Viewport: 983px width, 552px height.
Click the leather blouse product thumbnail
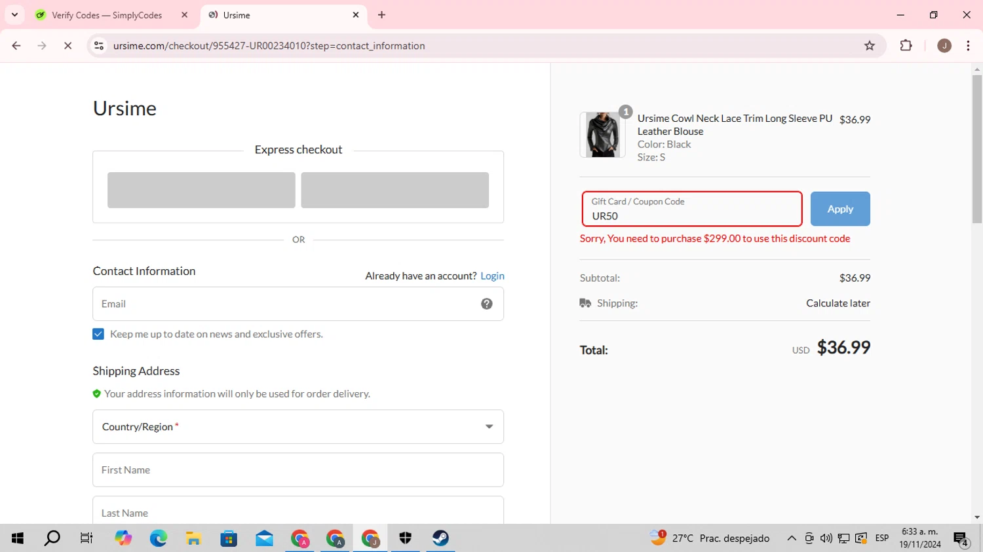click(602, 135)
